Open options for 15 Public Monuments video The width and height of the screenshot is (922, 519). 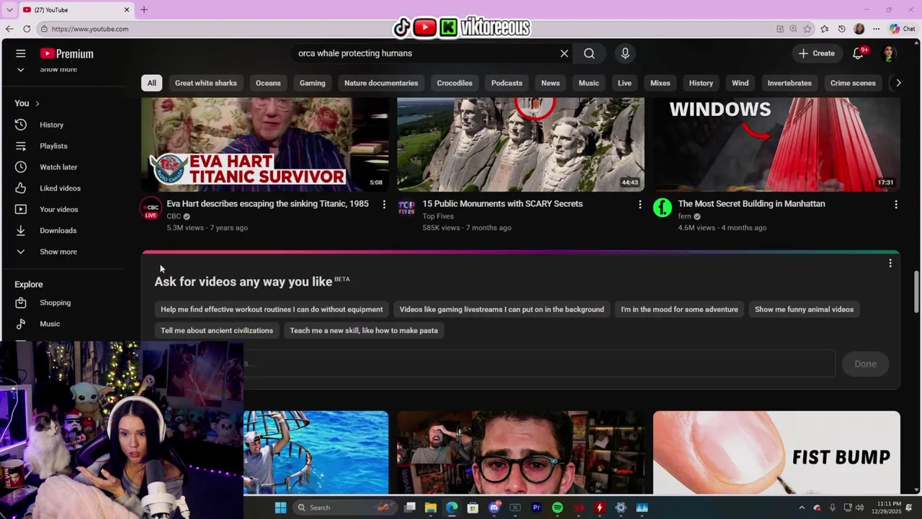pos(640,205)
